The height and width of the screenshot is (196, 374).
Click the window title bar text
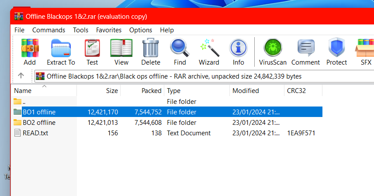[87, 17]
